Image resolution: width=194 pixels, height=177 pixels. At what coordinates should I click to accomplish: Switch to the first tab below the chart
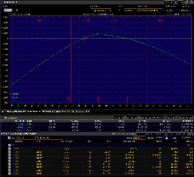[x=14, y=111]
